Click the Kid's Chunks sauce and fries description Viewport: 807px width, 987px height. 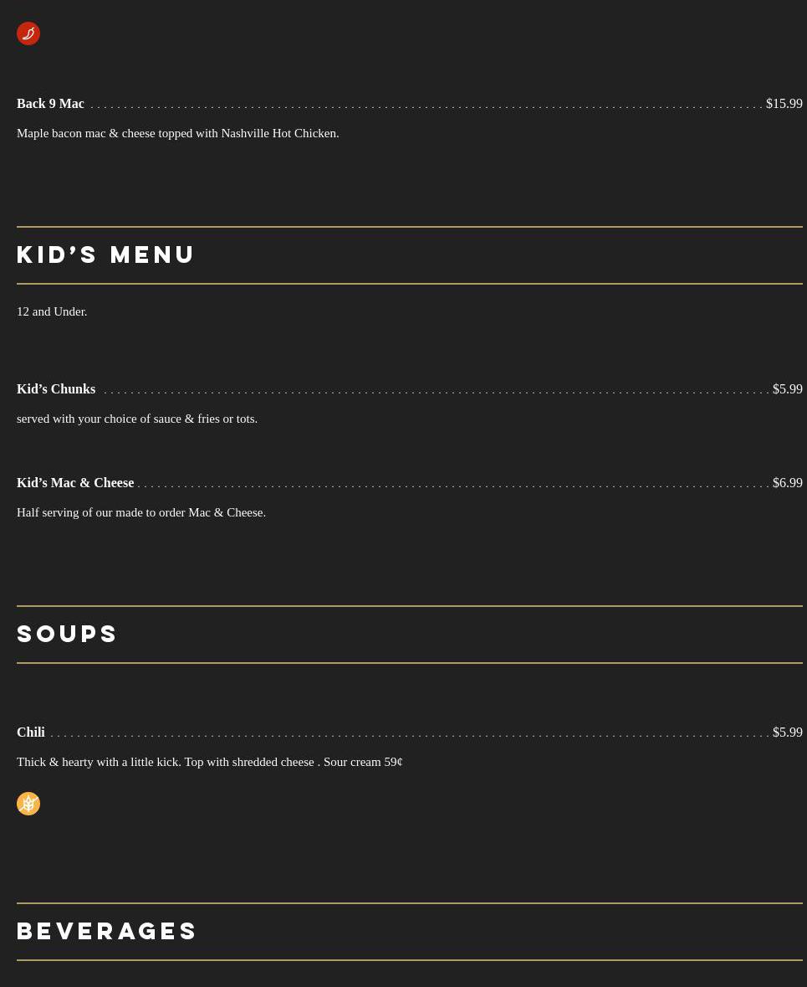click(x=137, y=419)
